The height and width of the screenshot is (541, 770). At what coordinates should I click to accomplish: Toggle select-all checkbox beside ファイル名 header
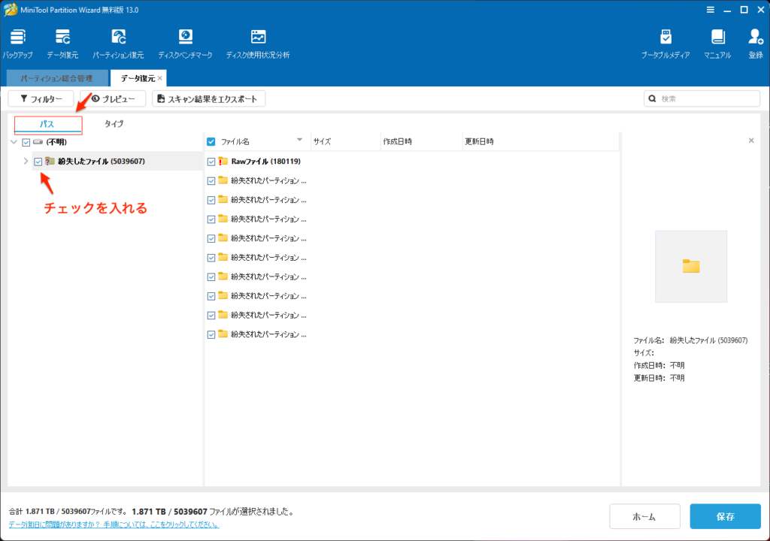[x=211, y=141]
